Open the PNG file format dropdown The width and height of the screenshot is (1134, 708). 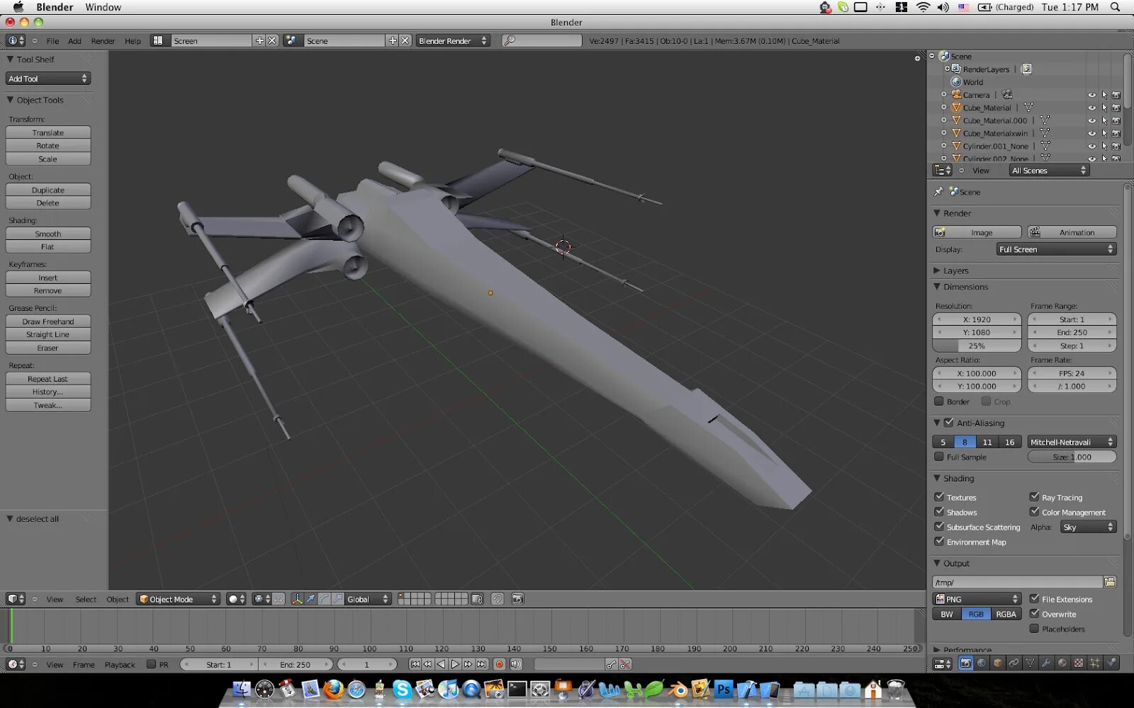point(977,599)
